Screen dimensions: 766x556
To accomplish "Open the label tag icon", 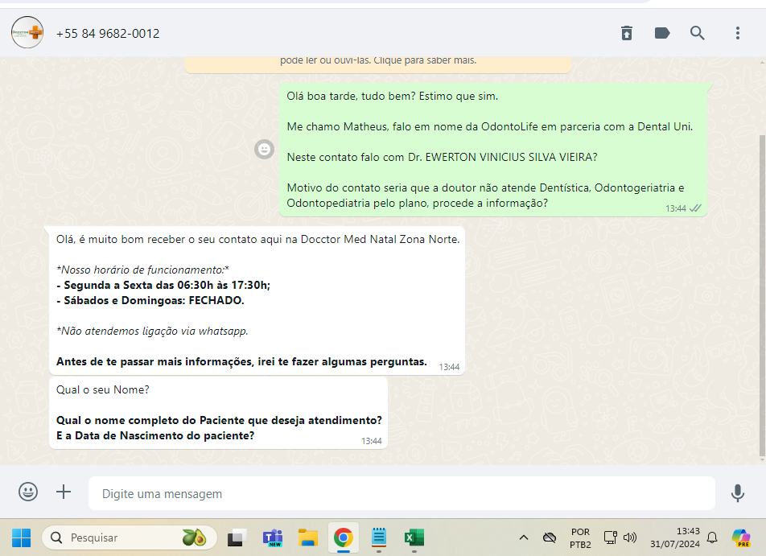I will click(x=661, y=33).
